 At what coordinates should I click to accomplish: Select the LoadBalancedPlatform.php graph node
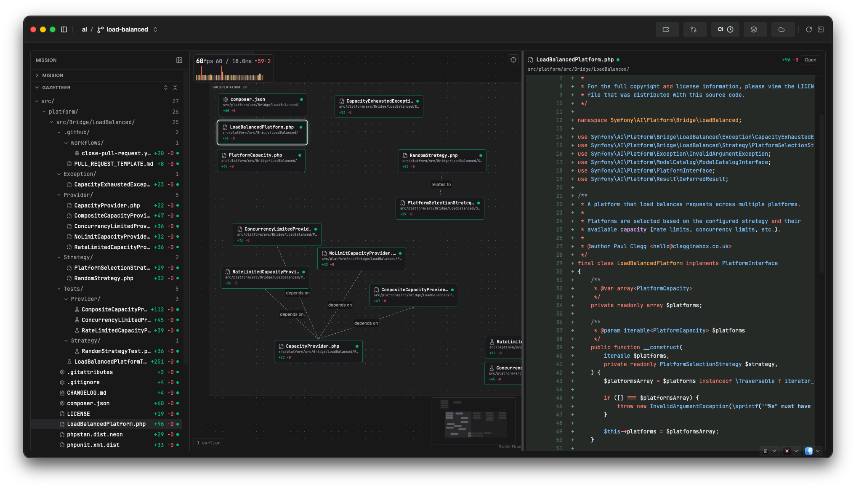[x=262, y=133]
